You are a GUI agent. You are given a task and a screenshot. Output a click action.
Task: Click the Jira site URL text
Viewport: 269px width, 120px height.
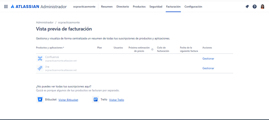(x=61, y=70)
